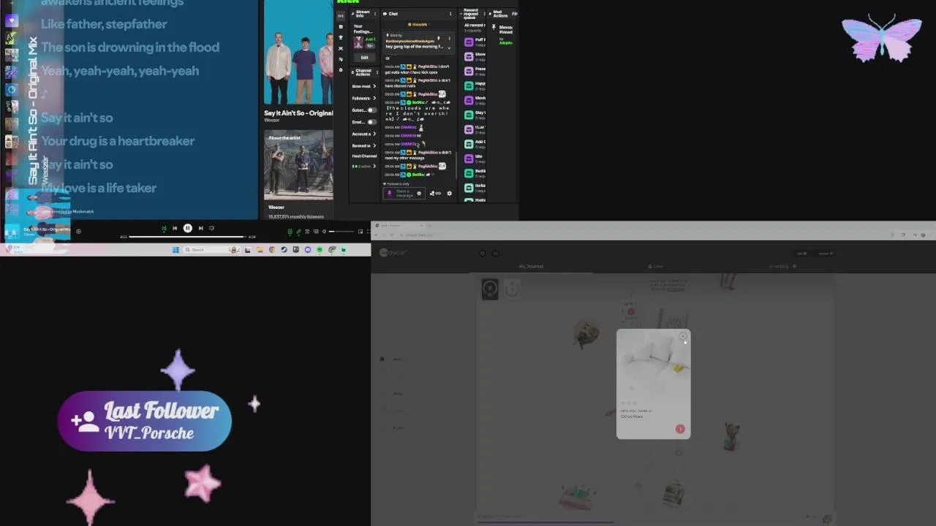Open the Spotify miniplayer icon

(x=361, y=232)
